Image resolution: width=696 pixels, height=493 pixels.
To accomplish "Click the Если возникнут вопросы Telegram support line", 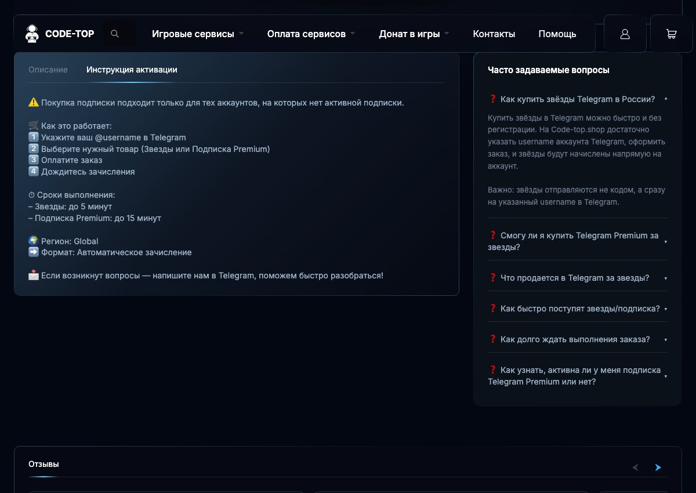I will click(206, 275).
